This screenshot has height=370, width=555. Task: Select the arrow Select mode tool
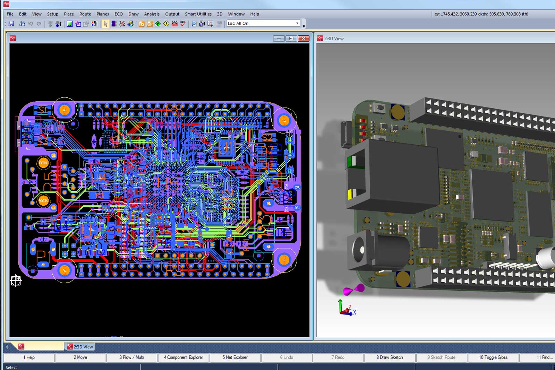[x=105, y=24]
